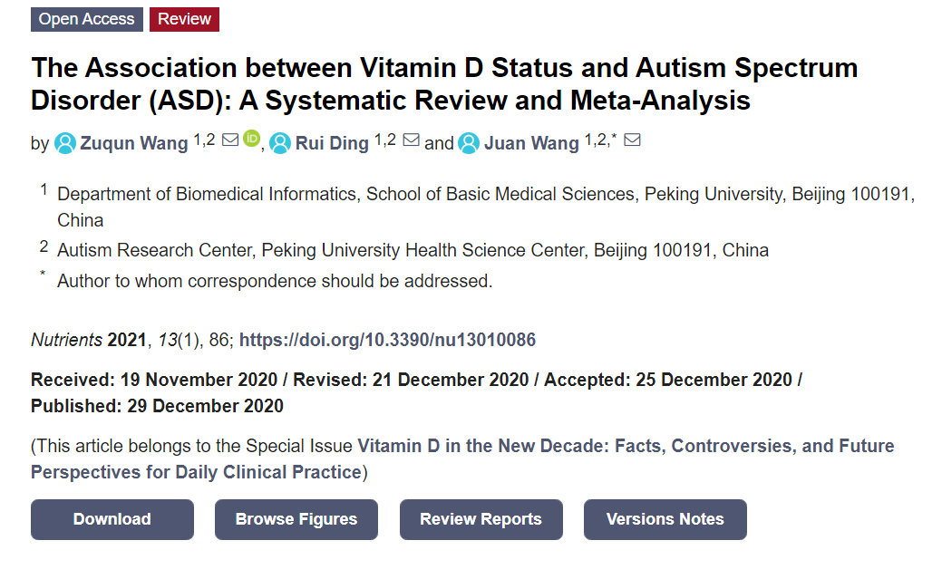Click the Open Access badge
Viewport: 942px width, 579px height.
click(87, 19)
